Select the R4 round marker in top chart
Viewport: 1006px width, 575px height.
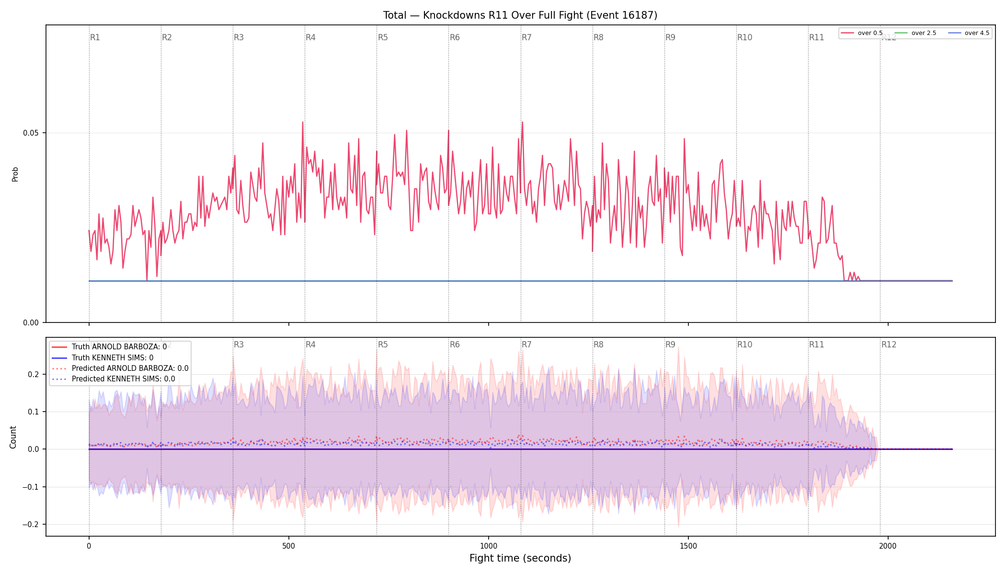[311, 37]
